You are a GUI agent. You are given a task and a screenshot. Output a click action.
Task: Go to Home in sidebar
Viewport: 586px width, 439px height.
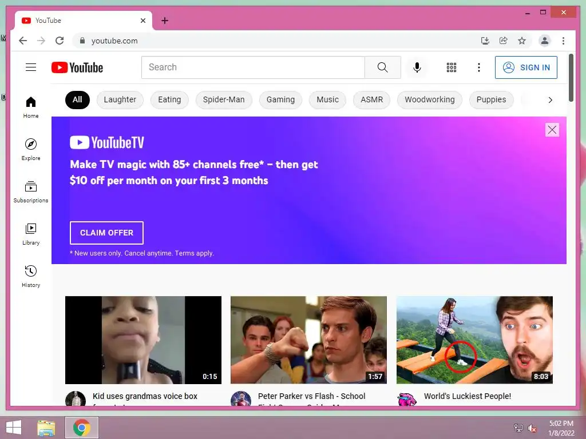point(31,107)
